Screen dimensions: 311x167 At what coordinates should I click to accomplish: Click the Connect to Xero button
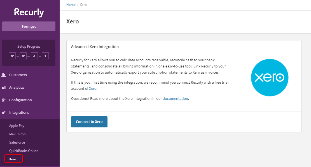(89, 122)
